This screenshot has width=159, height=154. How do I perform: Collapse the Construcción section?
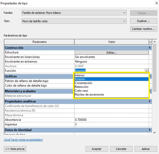150,48
